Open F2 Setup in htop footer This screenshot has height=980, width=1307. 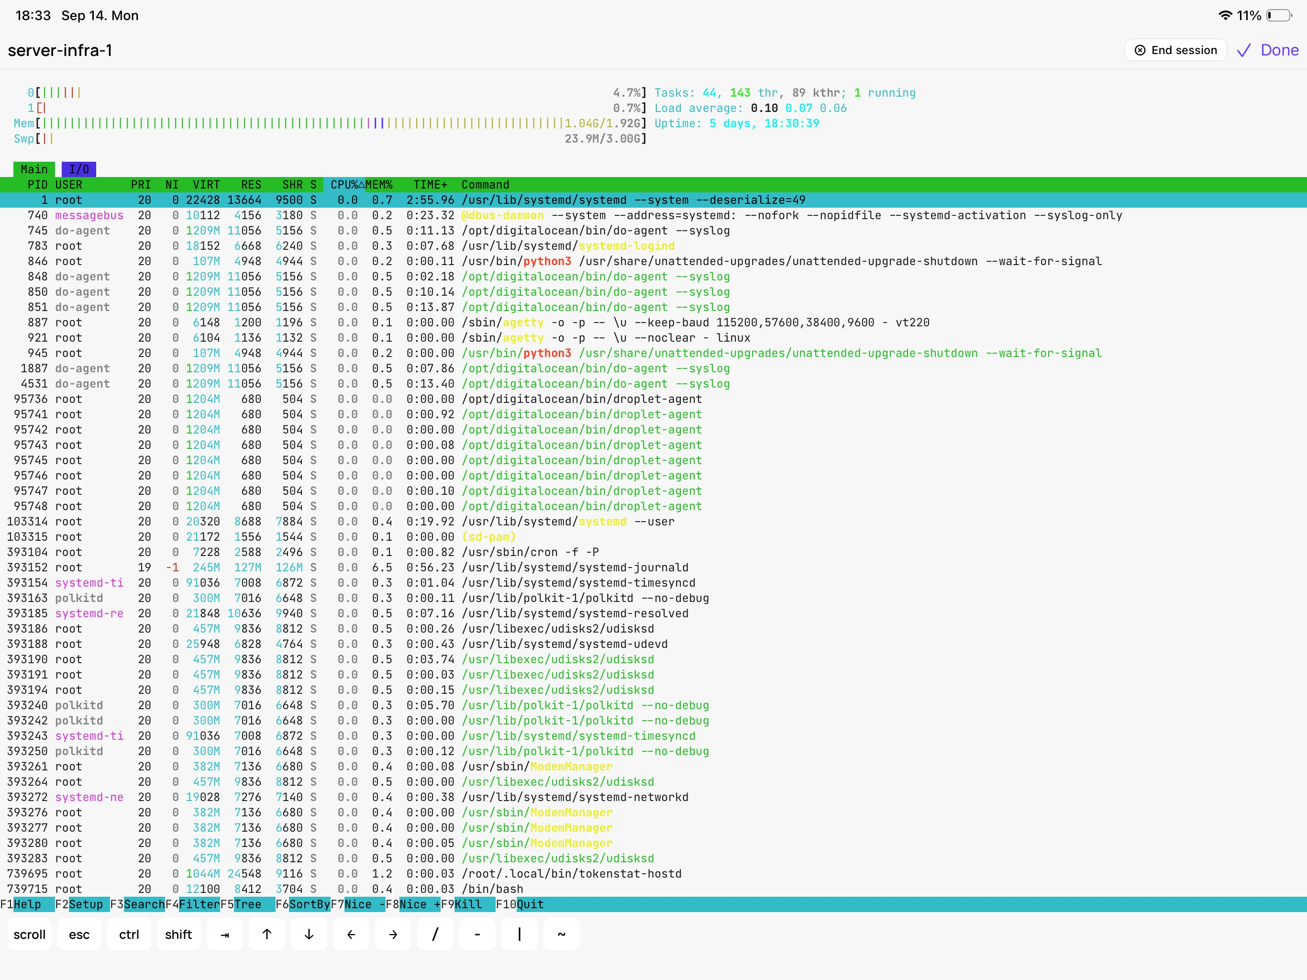click(x=82, y=904)
